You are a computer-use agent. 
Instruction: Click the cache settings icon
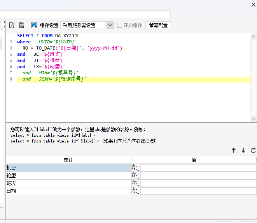pyautogui.click(x=34, y=25)
